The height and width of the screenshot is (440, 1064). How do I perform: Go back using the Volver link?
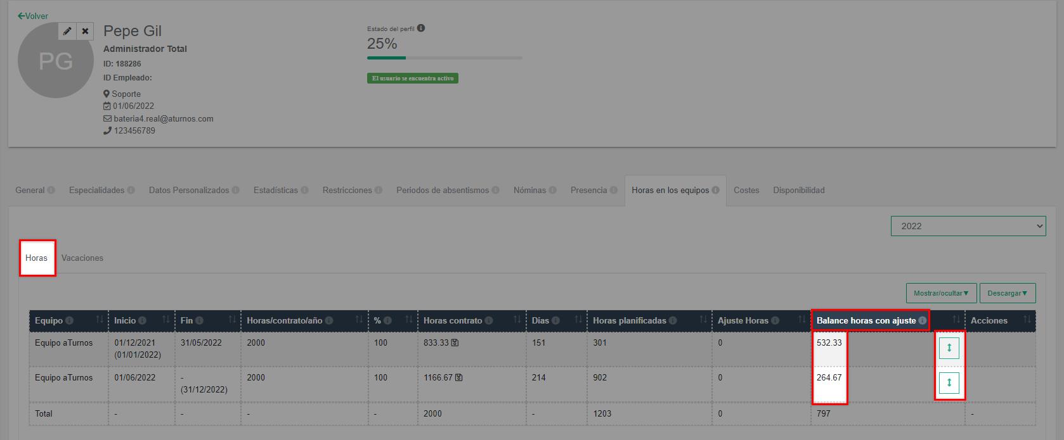(x=33, y=16)
